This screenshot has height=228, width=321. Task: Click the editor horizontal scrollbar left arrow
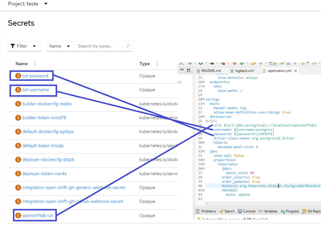208,204
